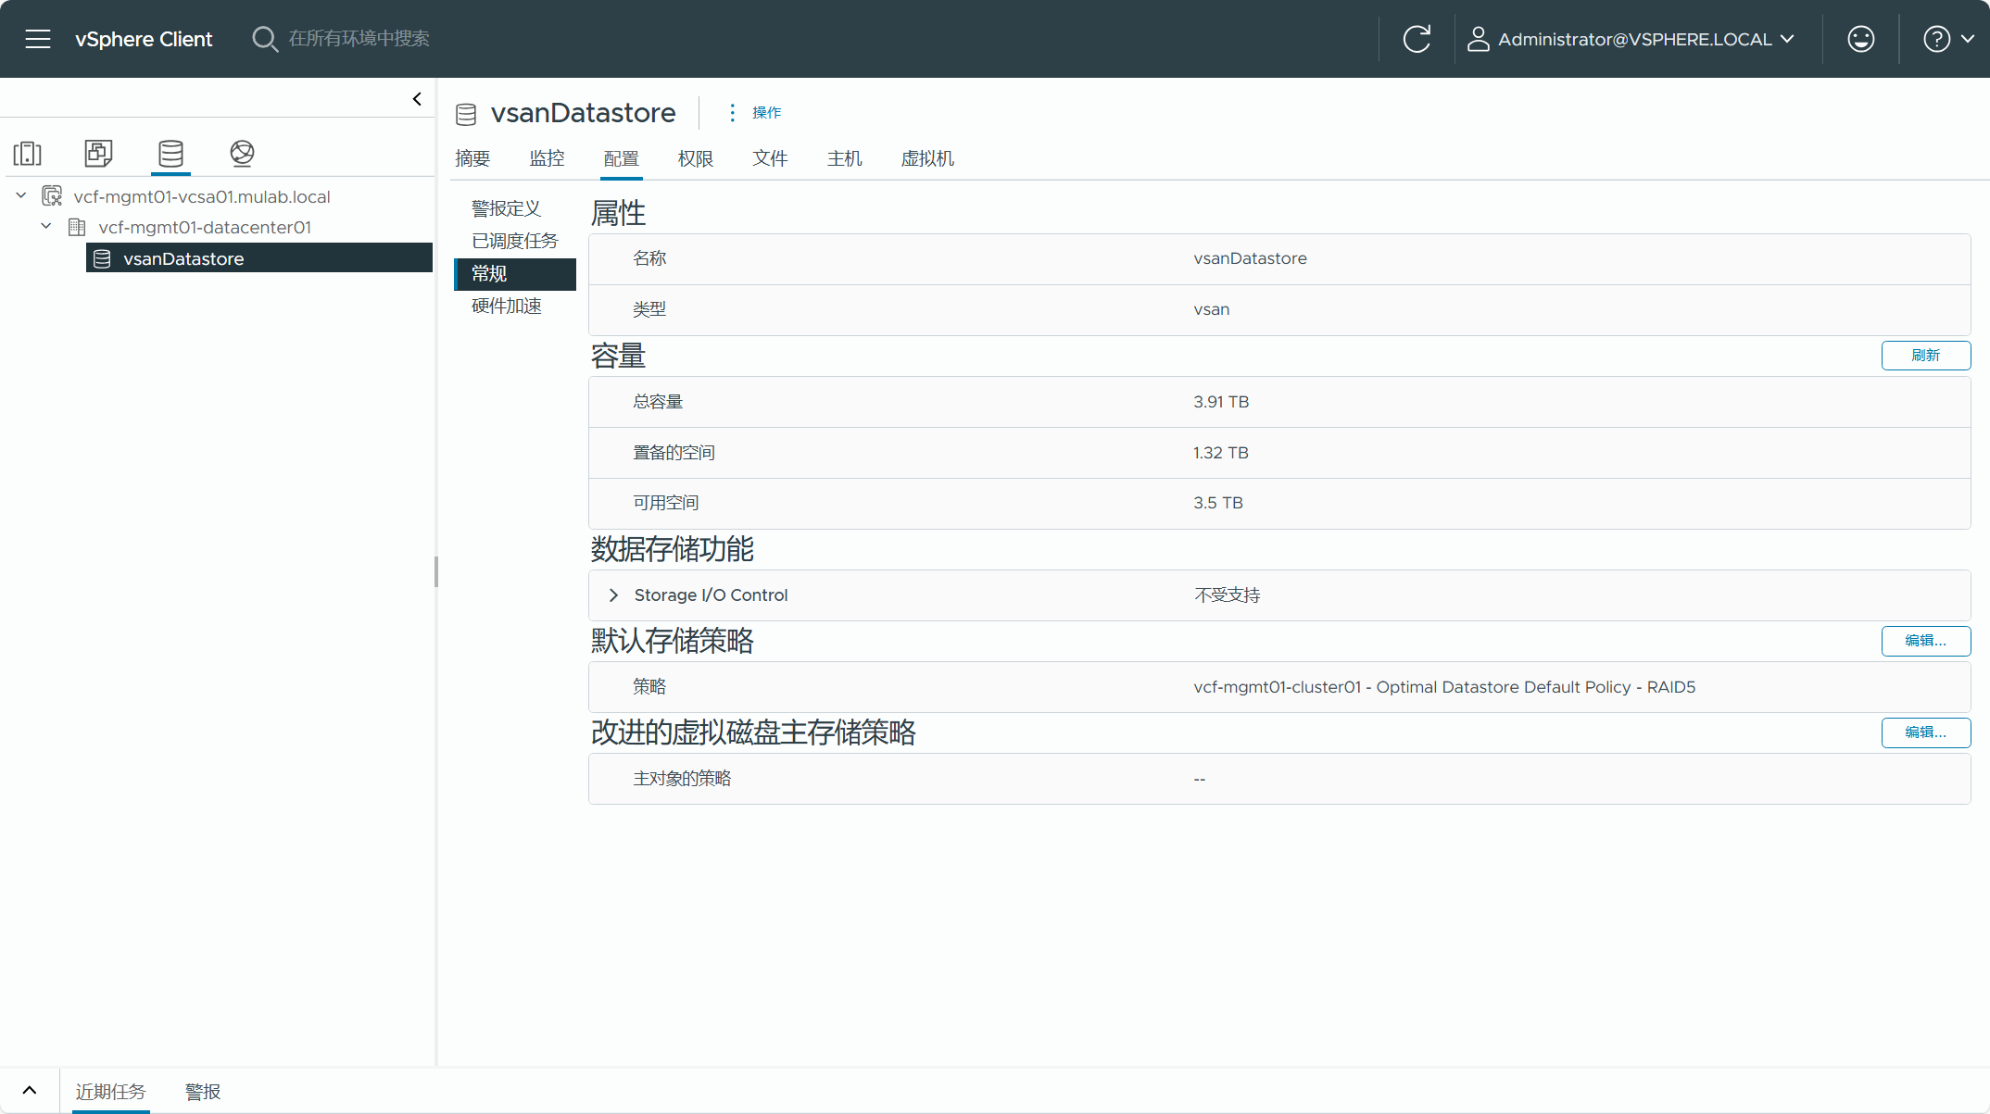1990x1114 pixels.
Task: Edit the default storage policy
Action: (1925, 641)
